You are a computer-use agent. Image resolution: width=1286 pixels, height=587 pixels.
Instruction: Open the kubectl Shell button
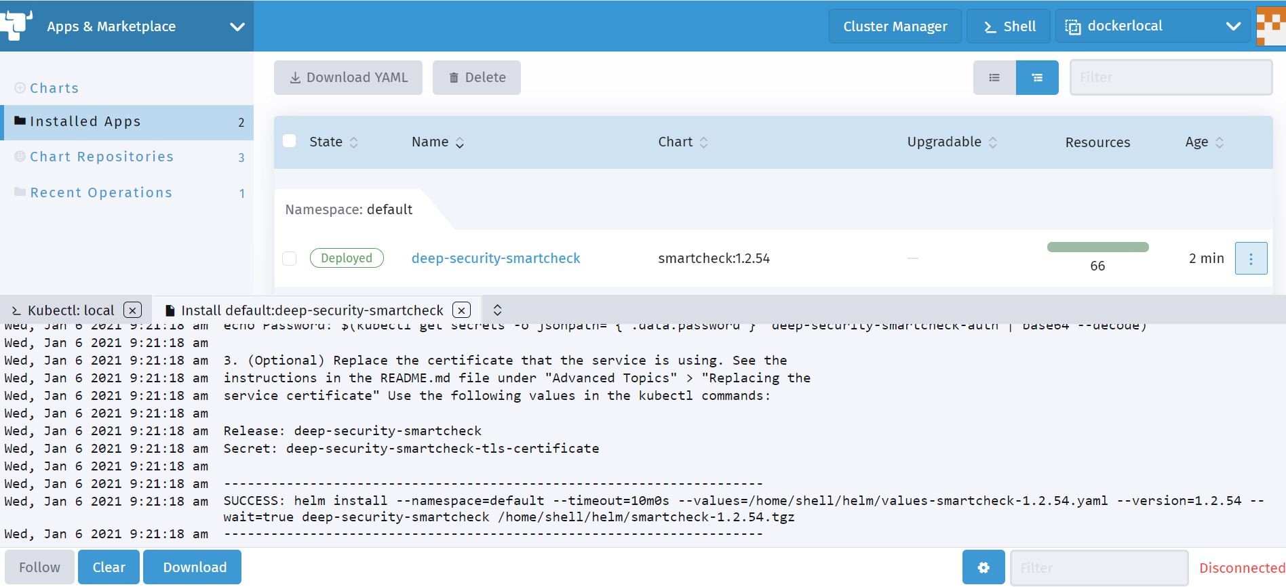pyautogui.click(x=1009, y=26)
